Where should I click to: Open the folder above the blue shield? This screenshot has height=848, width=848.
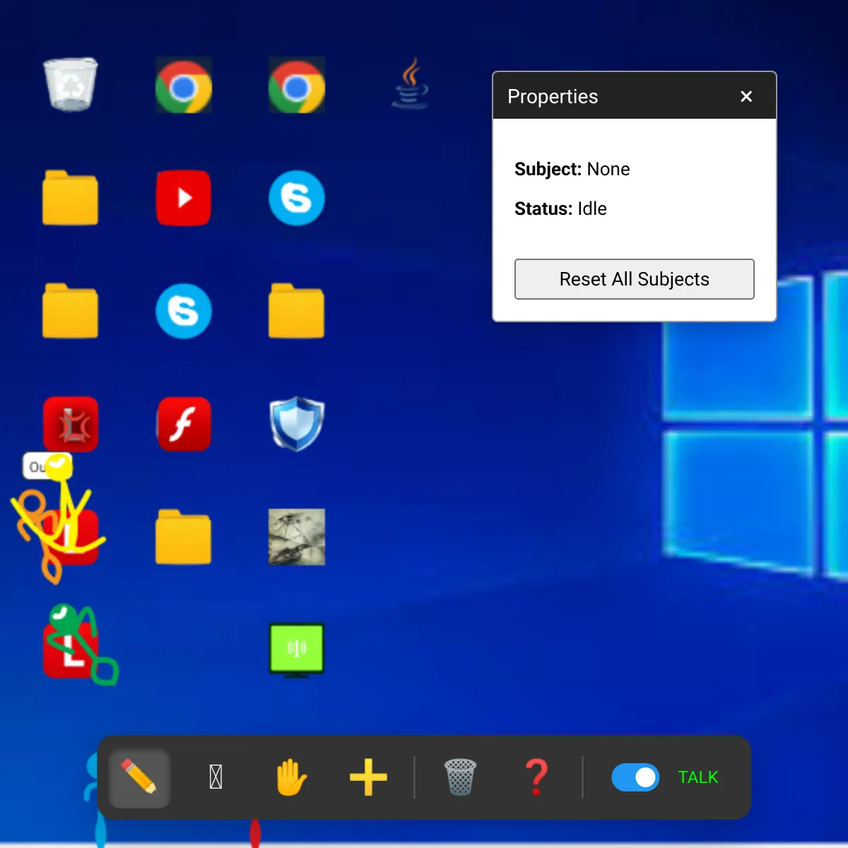[297, 311]
